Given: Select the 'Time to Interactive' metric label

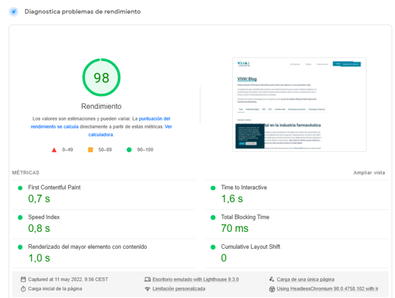Looking at the screenshot, I should point(244,187).
